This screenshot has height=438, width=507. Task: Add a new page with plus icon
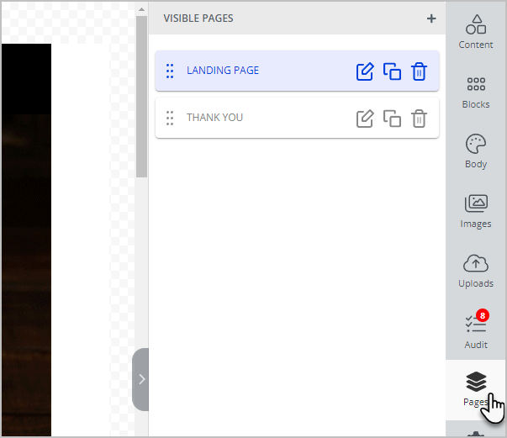tap(431, 18)
